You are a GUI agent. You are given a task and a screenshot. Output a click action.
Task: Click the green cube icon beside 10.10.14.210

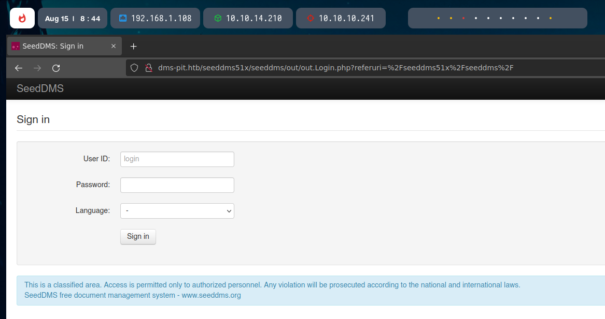tap(218, 18)
